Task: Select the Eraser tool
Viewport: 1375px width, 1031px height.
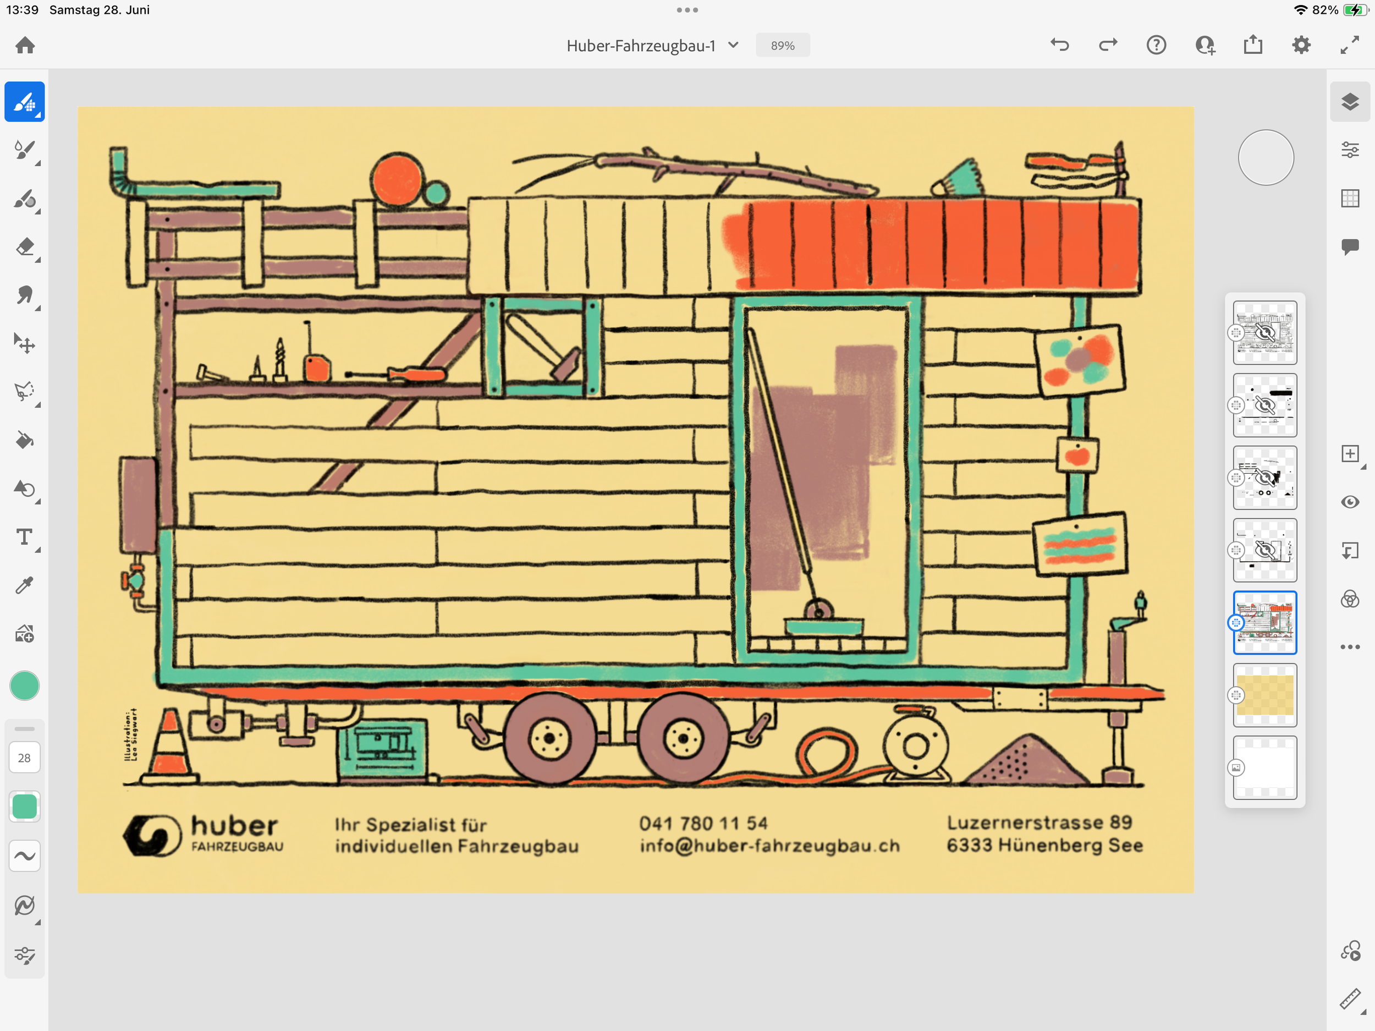Action: tap(24, 247)
